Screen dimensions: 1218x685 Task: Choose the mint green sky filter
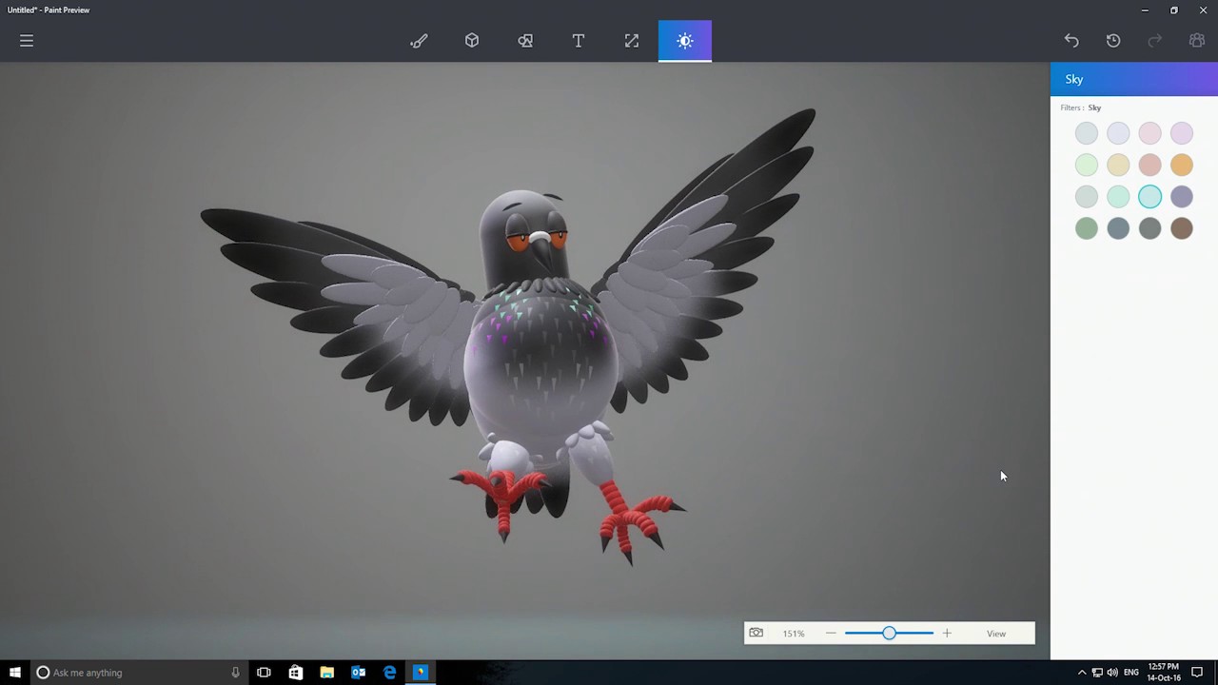pos(1118,196)
